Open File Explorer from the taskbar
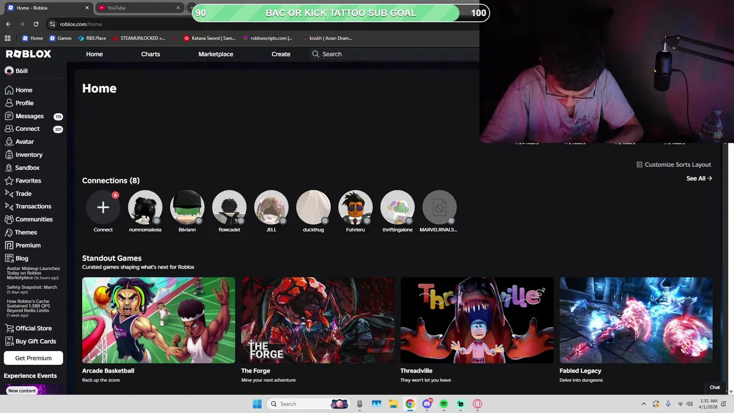The height and width of the screenshot is (413, 734). click(393, 404)
